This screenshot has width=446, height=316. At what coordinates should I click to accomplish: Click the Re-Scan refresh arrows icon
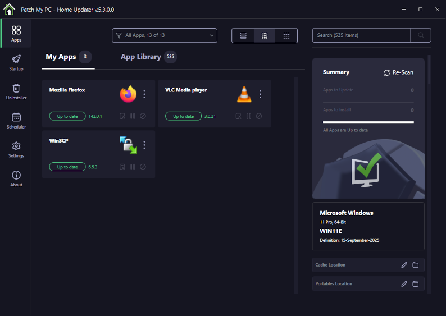coord(387,73)
